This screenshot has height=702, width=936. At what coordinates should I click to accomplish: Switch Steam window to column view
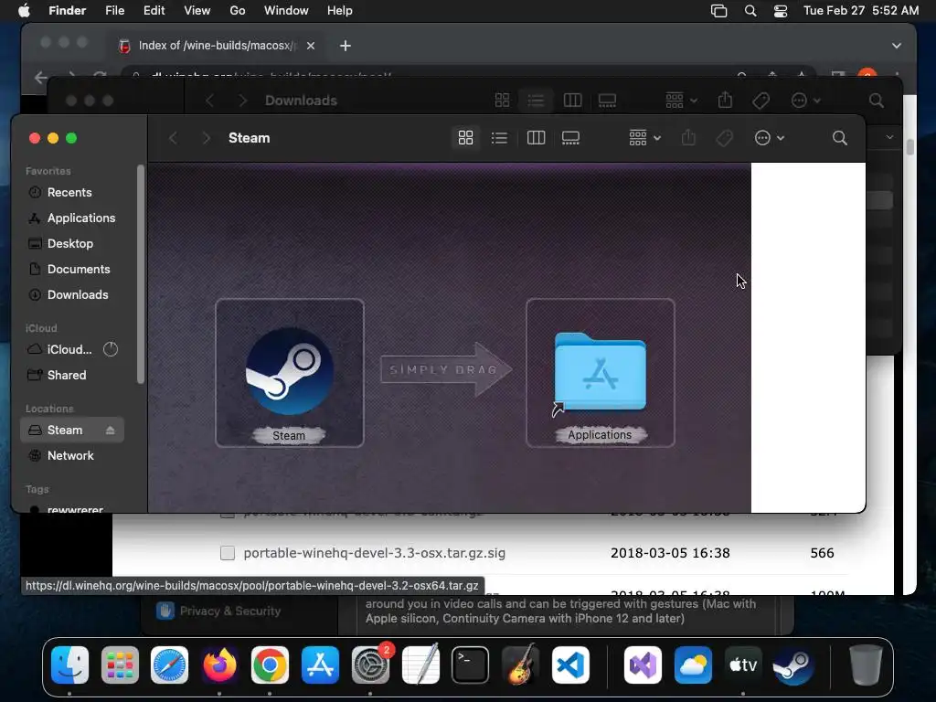click(536, 138)
